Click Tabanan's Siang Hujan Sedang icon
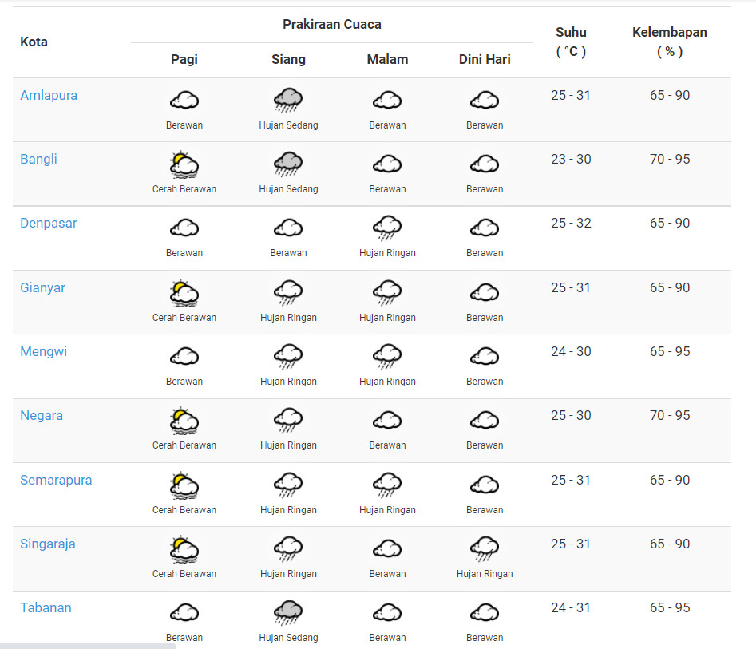 [x=288, y=613]
